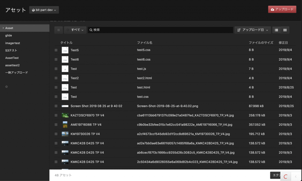Viewport: 302px width, 181px height.
Task: Sort by ファイルのサイズ column header
Action: 260,43
